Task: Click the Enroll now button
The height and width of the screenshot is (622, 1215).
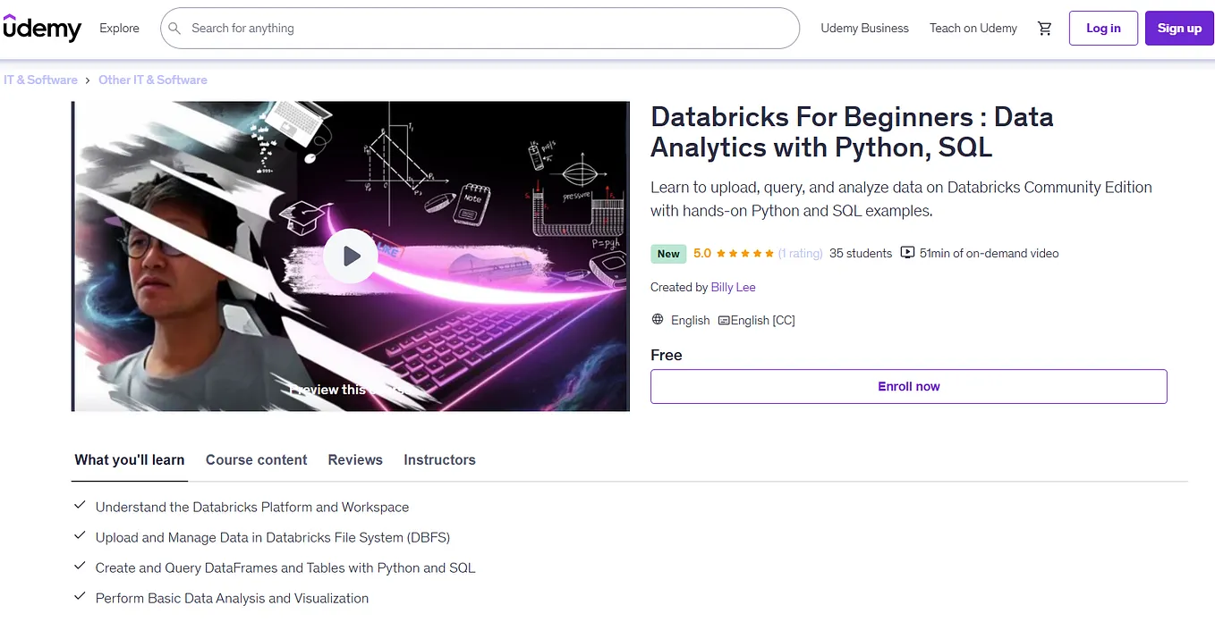Action: tap(908, 386)
